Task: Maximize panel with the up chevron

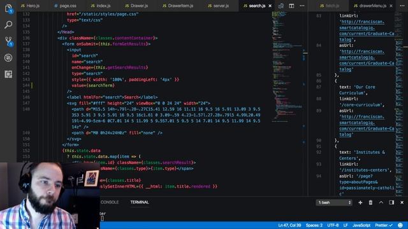Action: [381, 202]
